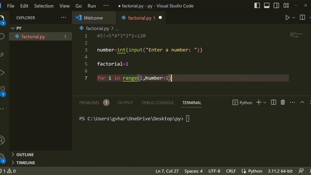Click factorial.py in the breadcrumb
Screen dimensions: 311x175
pyautogui.click(x=97, y=29)
